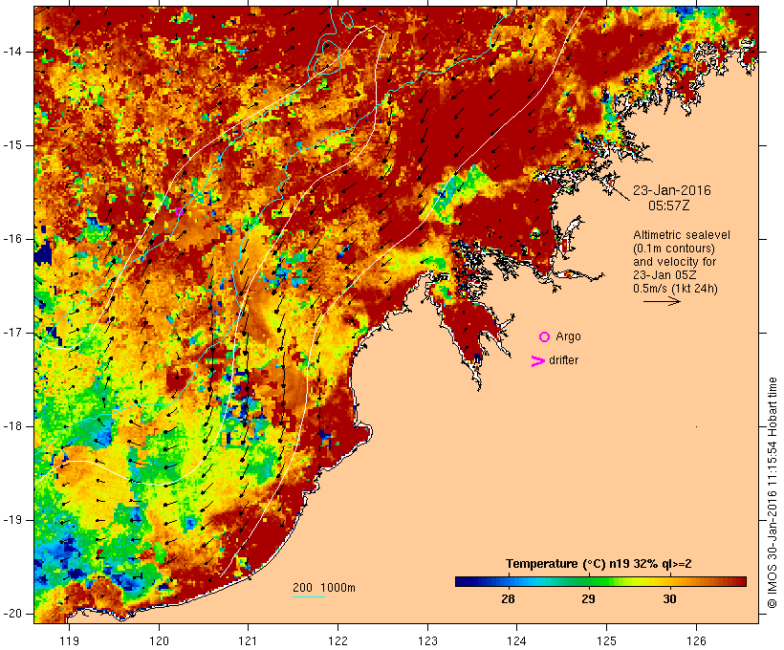This screenshot has width=784, height=650.
Task: Click the '-17' latitude axis label
Action: pyautogui.click(x=12, y=333)
